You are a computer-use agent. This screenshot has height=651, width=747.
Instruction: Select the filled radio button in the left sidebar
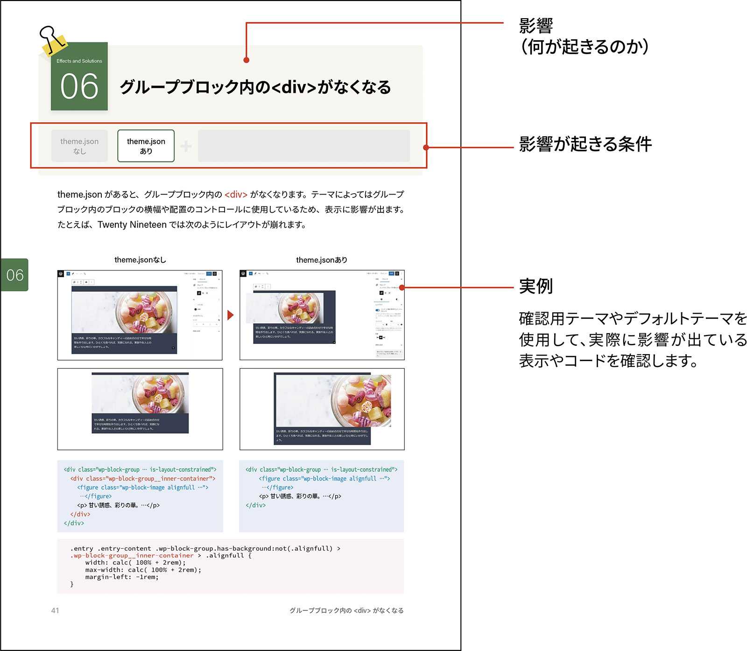195,309
